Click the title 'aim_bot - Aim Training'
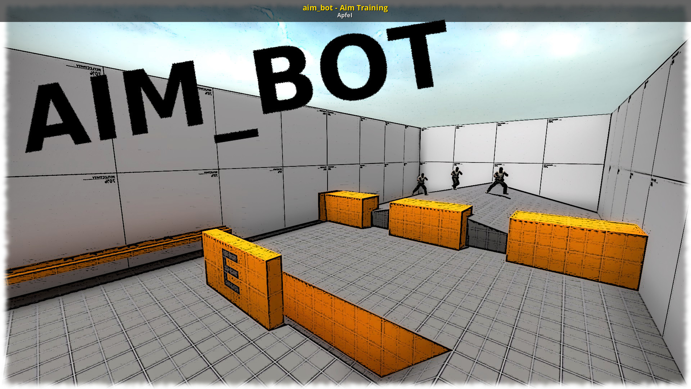 coord(345,8)
